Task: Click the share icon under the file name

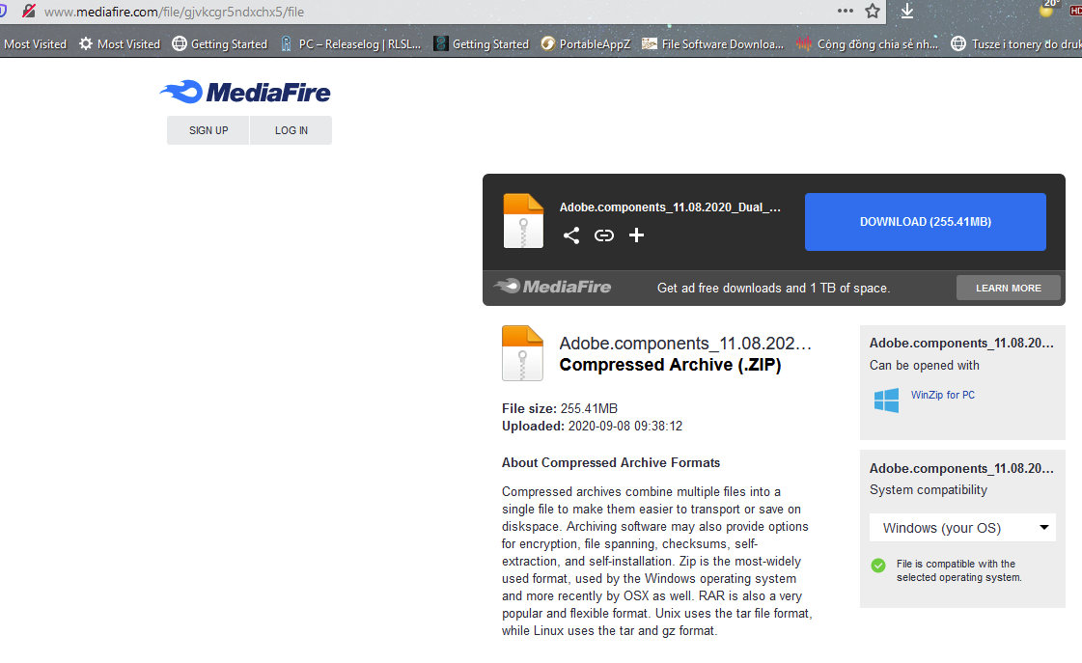Action: [x=571, y=235]
